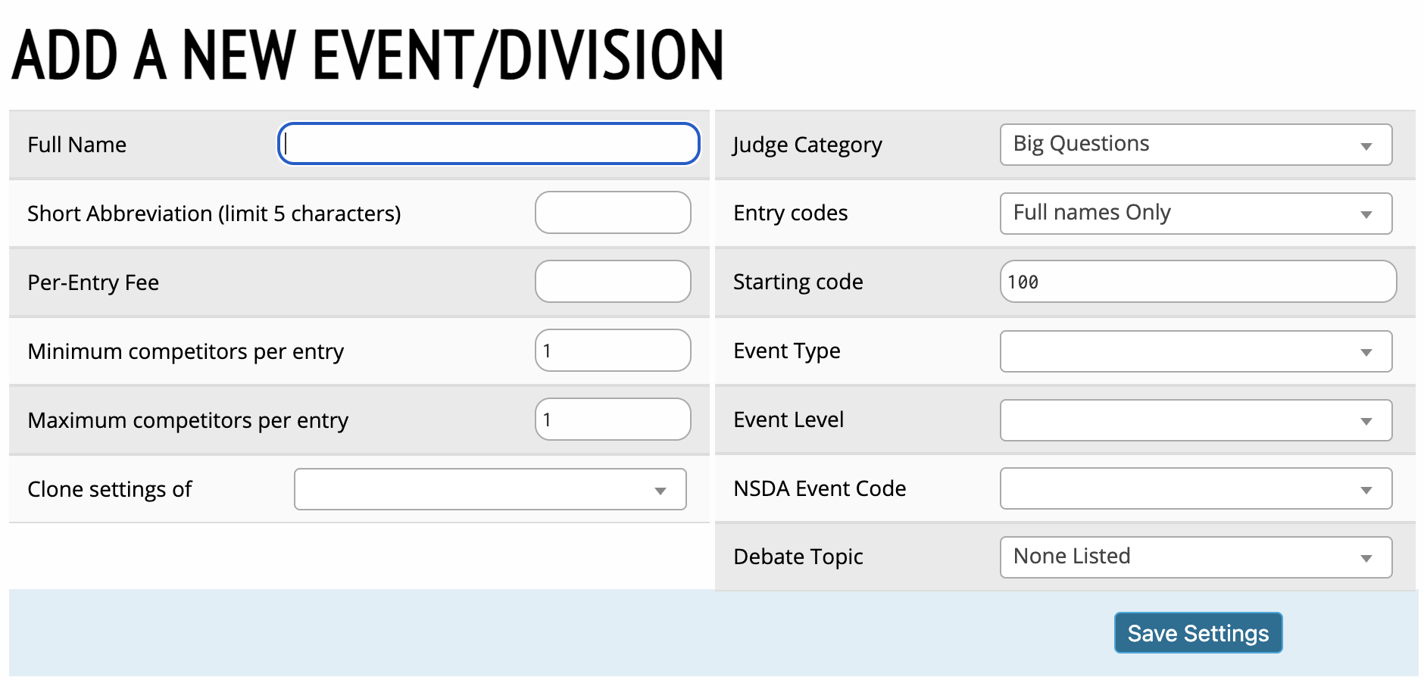Image resolution: width=1424 pixels, height=680 pixels.
Task: Click the NSDA Event Code label text
Action: pyautogui.click(x=820, y=488)
